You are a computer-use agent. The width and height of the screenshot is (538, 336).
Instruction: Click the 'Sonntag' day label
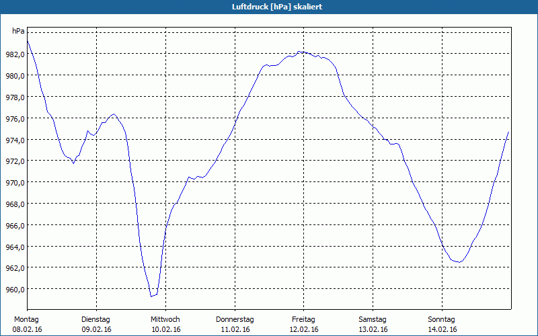pyautogui.click(x=442, y=320)
